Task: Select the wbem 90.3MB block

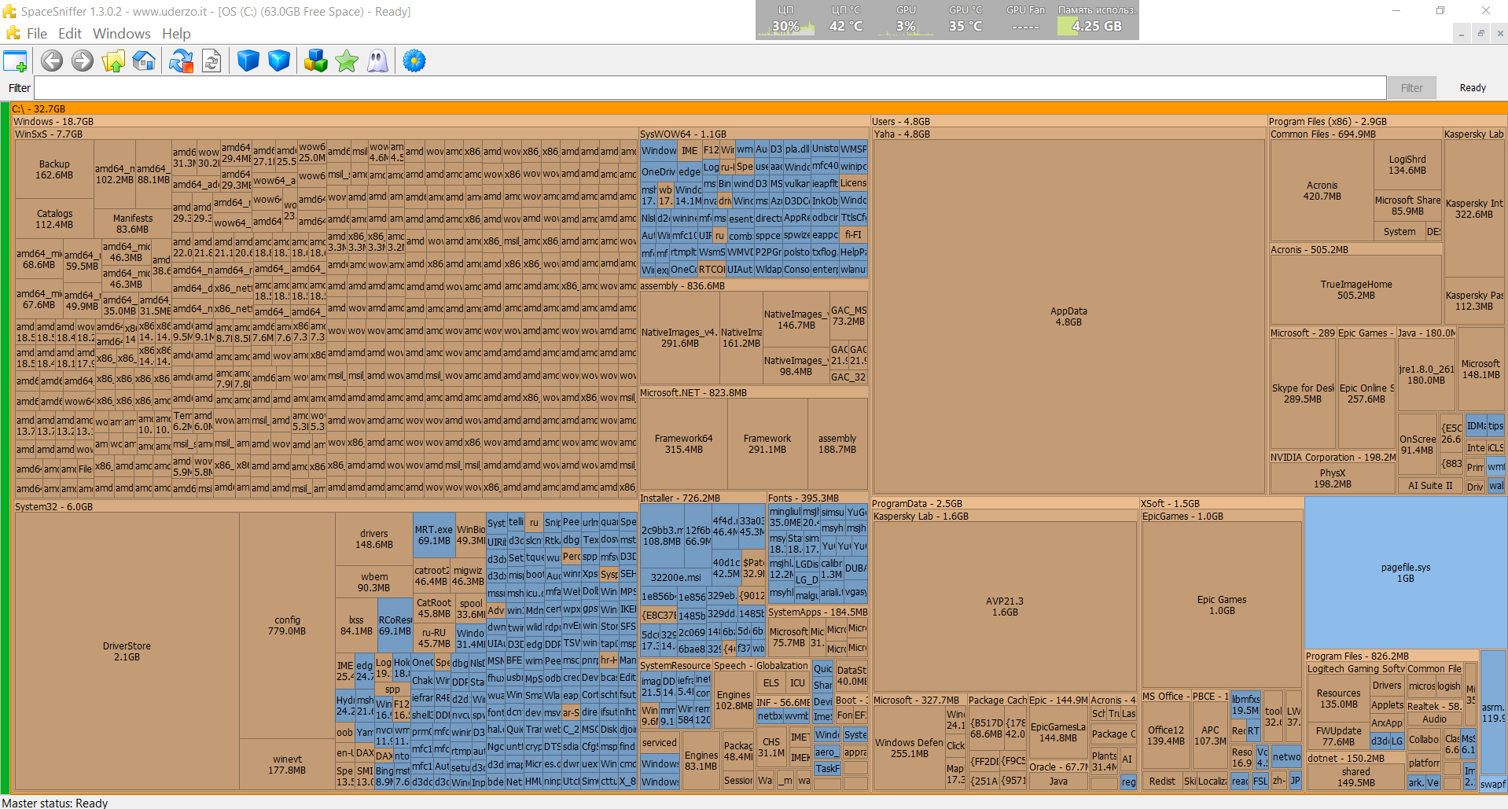Action: point(374,582)
